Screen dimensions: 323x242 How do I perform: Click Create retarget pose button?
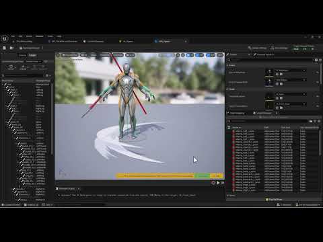click(23, 67)
